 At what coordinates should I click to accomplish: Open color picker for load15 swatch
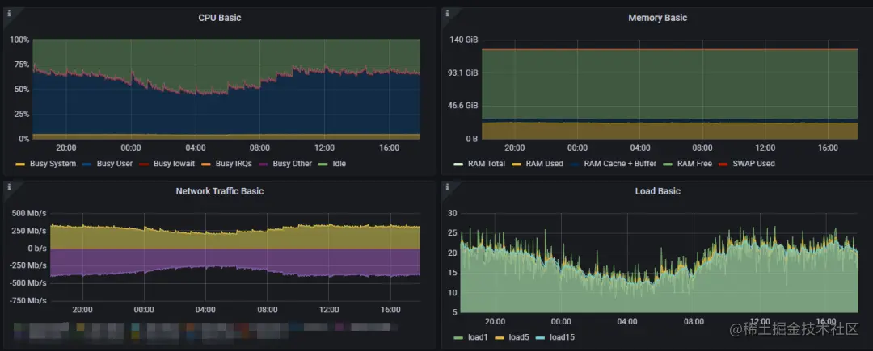539,337
